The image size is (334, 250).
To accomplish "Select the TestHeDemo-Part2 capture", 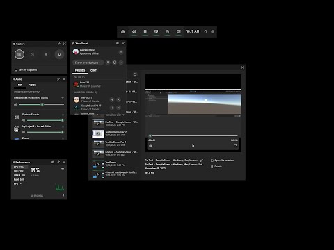I will tap(115, 133).
